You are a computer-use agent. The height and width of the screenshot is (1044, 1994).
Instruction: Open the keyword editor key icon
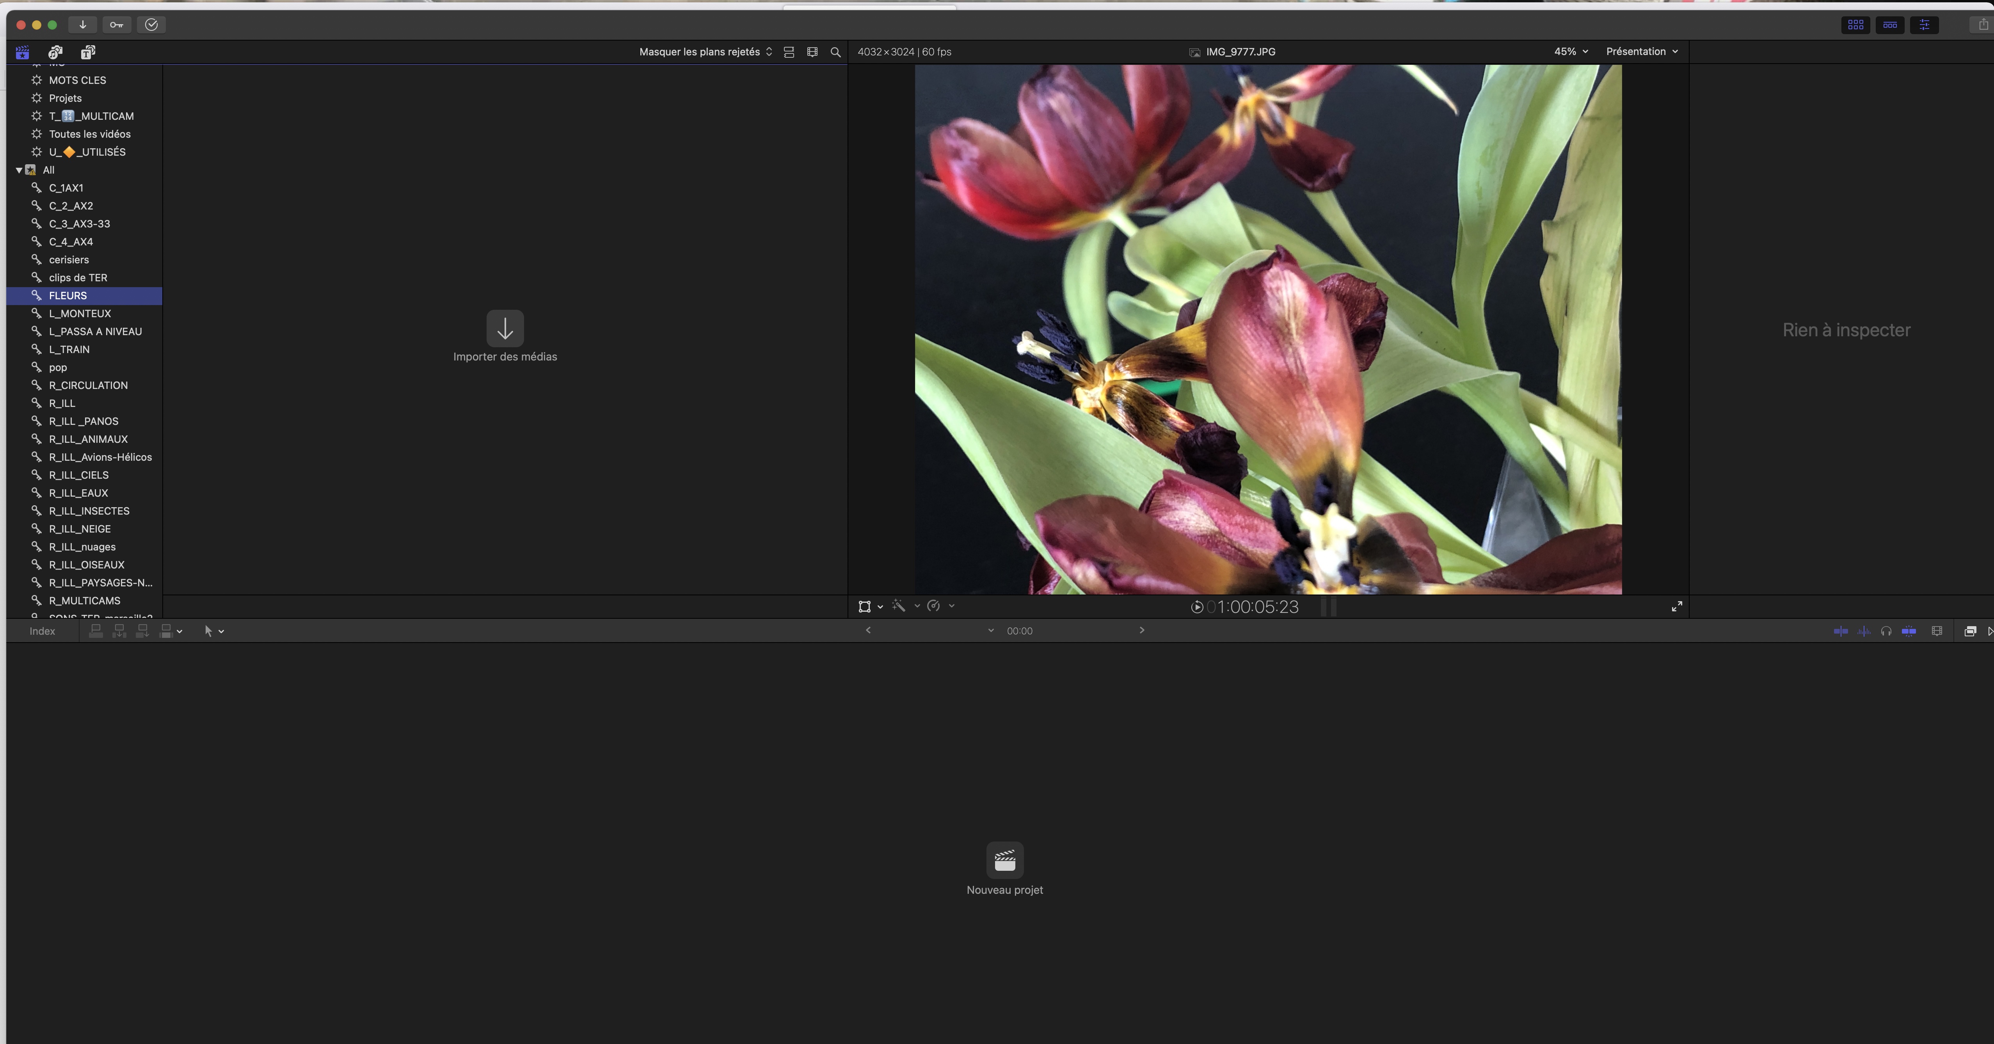pos(116,25)
